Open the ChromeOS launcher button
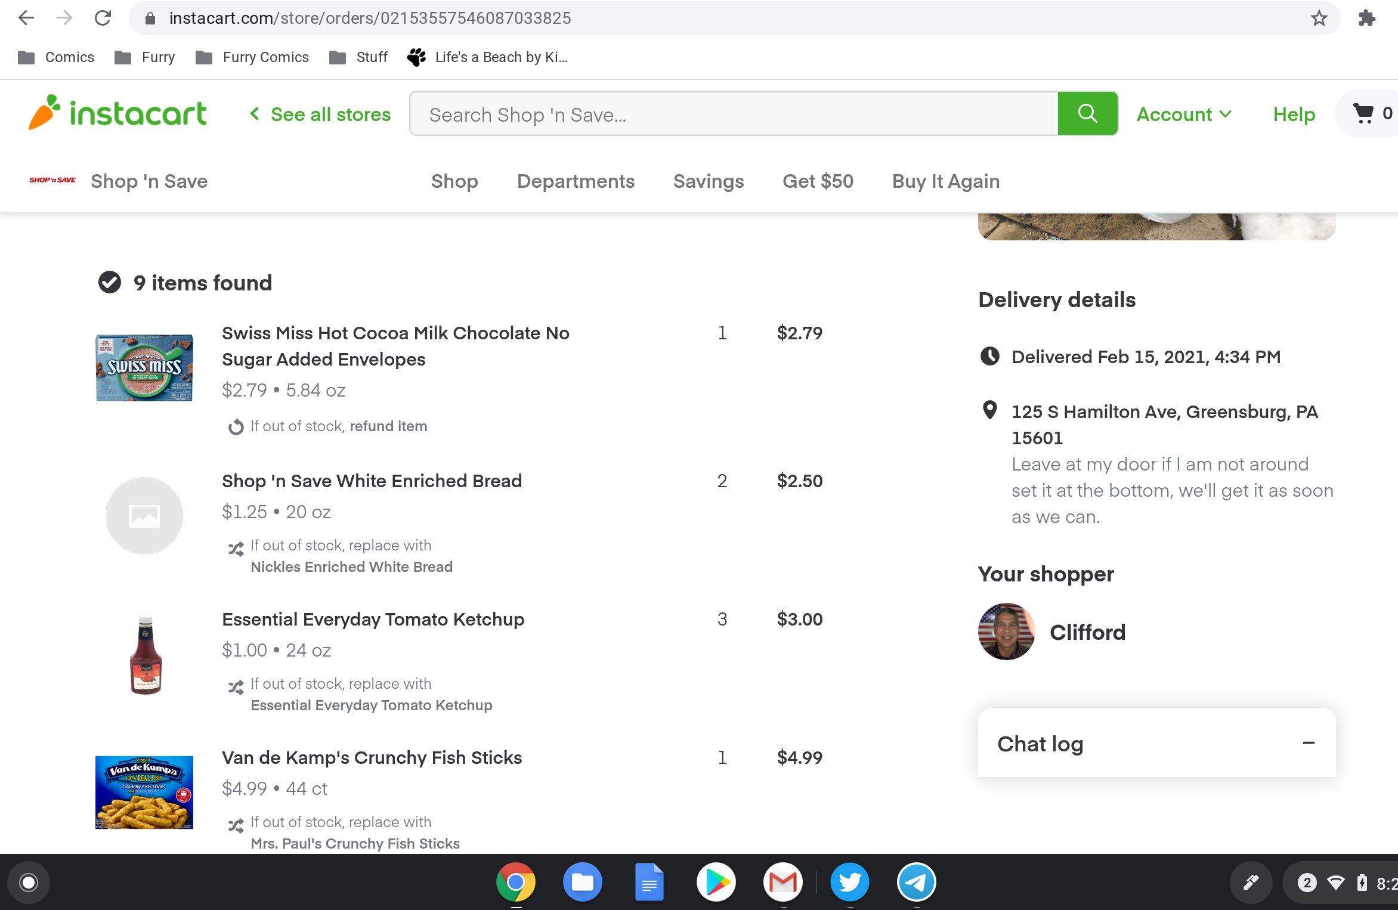This screenshot has width=1398, height=910. click(29, 883)
